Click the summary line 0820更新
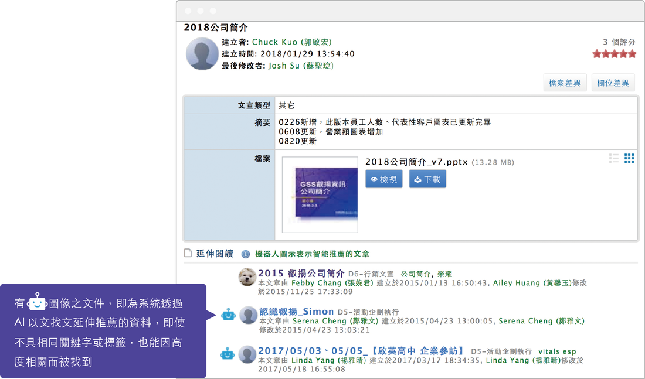645x379 pixels. click(x=297, y=141)
